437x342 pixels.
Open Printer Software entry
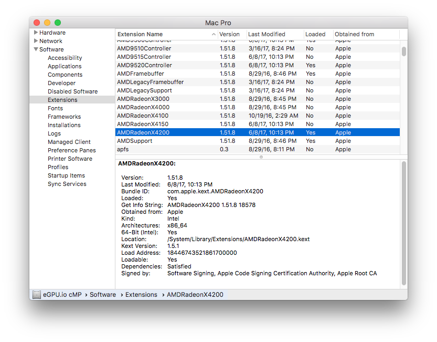[70, 159]
